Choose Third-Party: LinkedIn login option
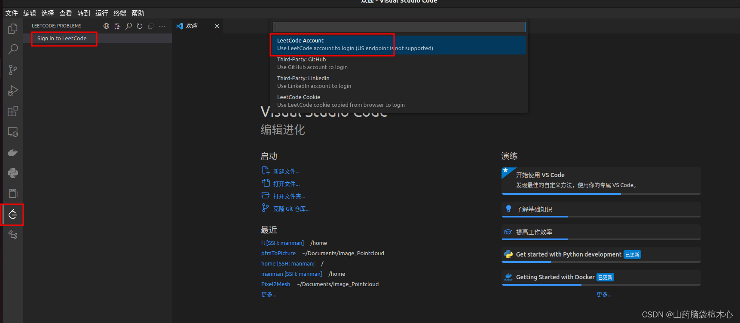The width and height of the screenshot is (740, 323). coord(399,82)
